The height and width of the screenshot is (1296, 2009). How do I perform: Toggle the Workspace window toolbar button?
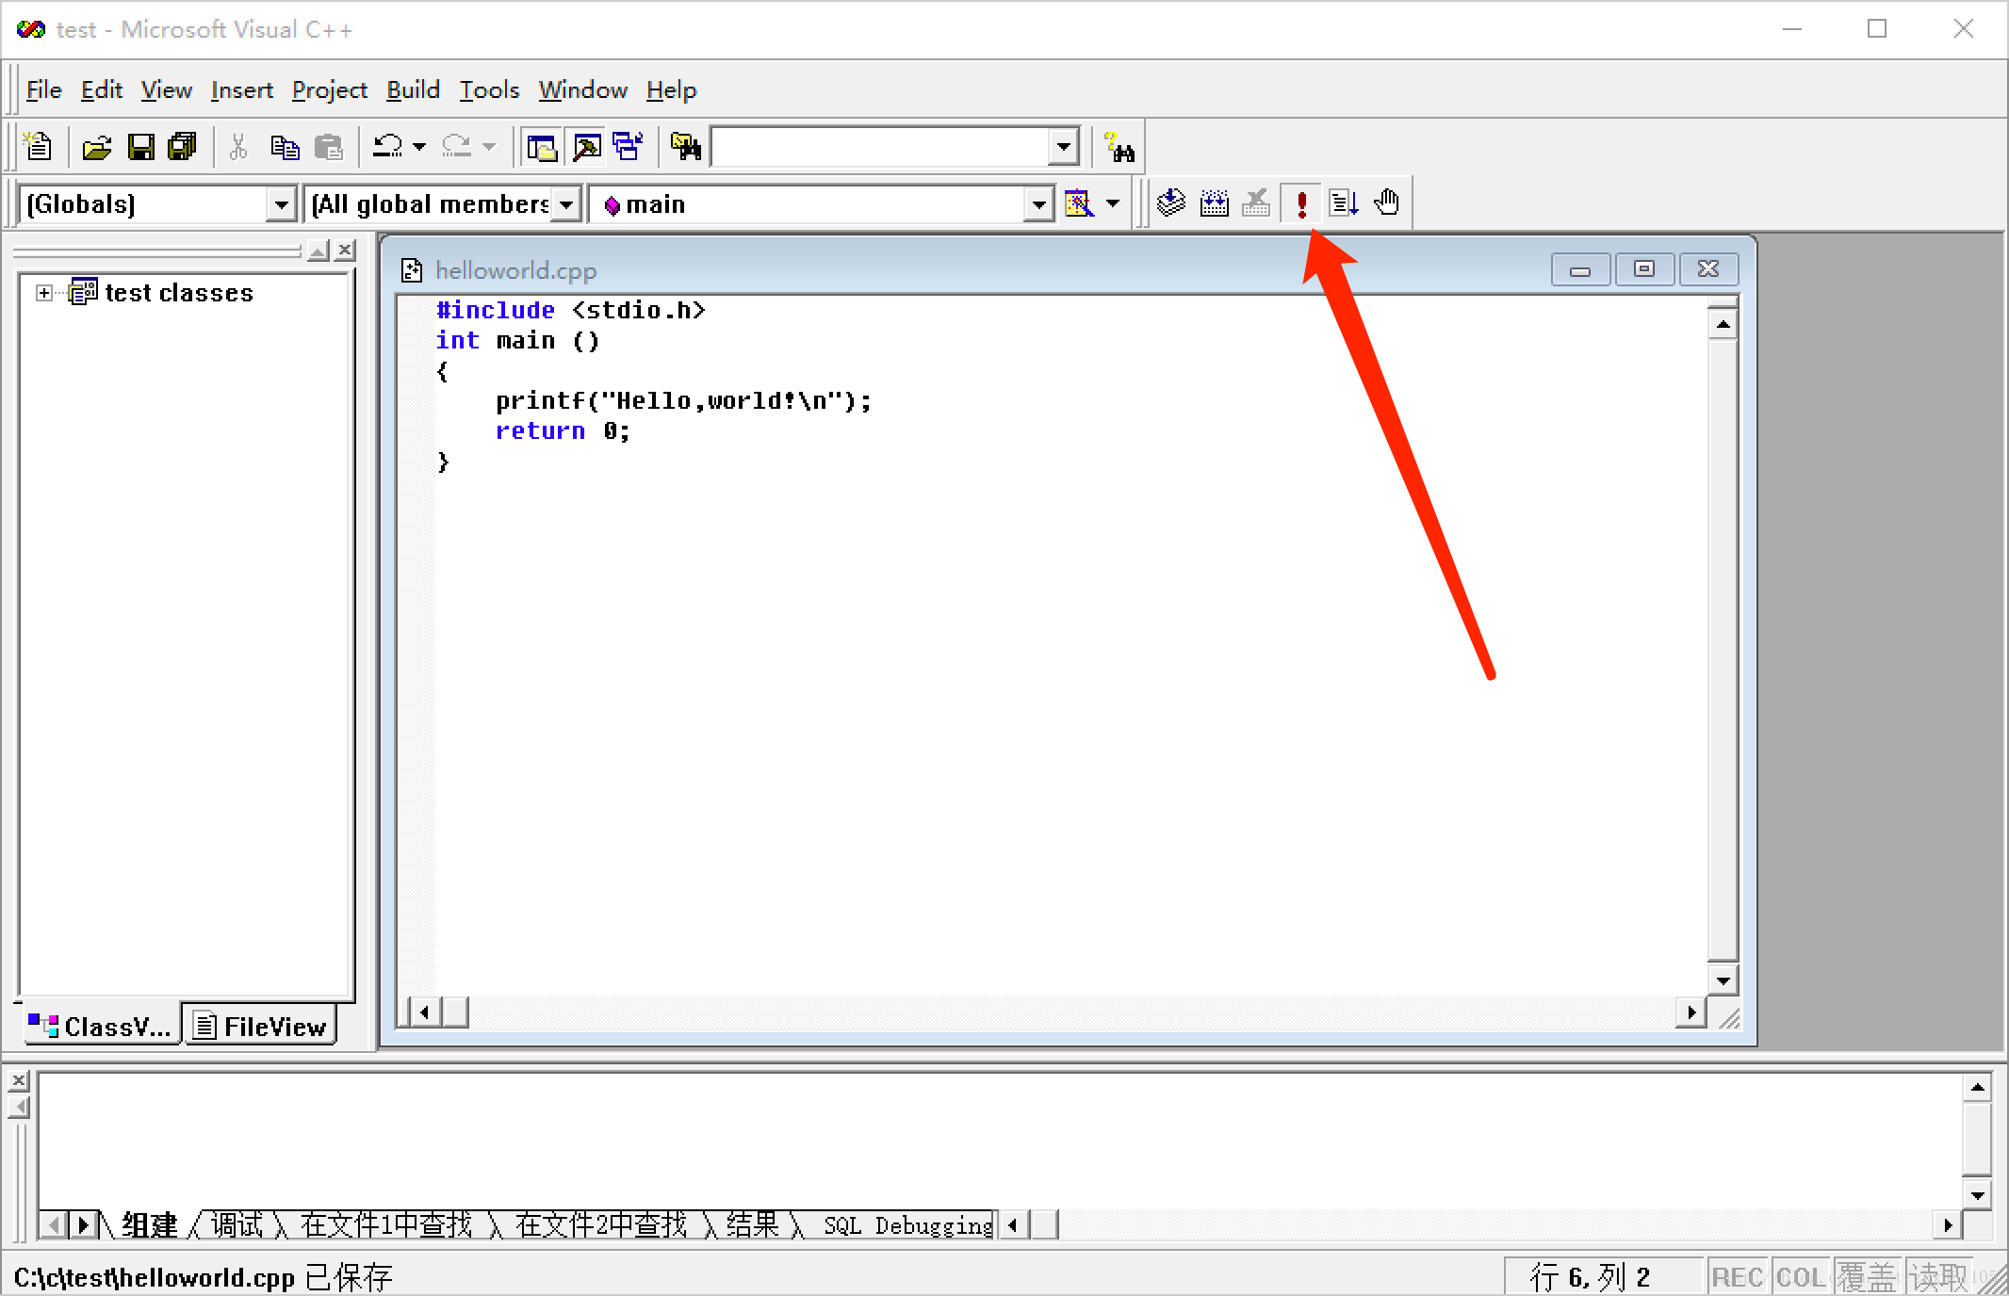pyautogui.click(x=542, y=147)
